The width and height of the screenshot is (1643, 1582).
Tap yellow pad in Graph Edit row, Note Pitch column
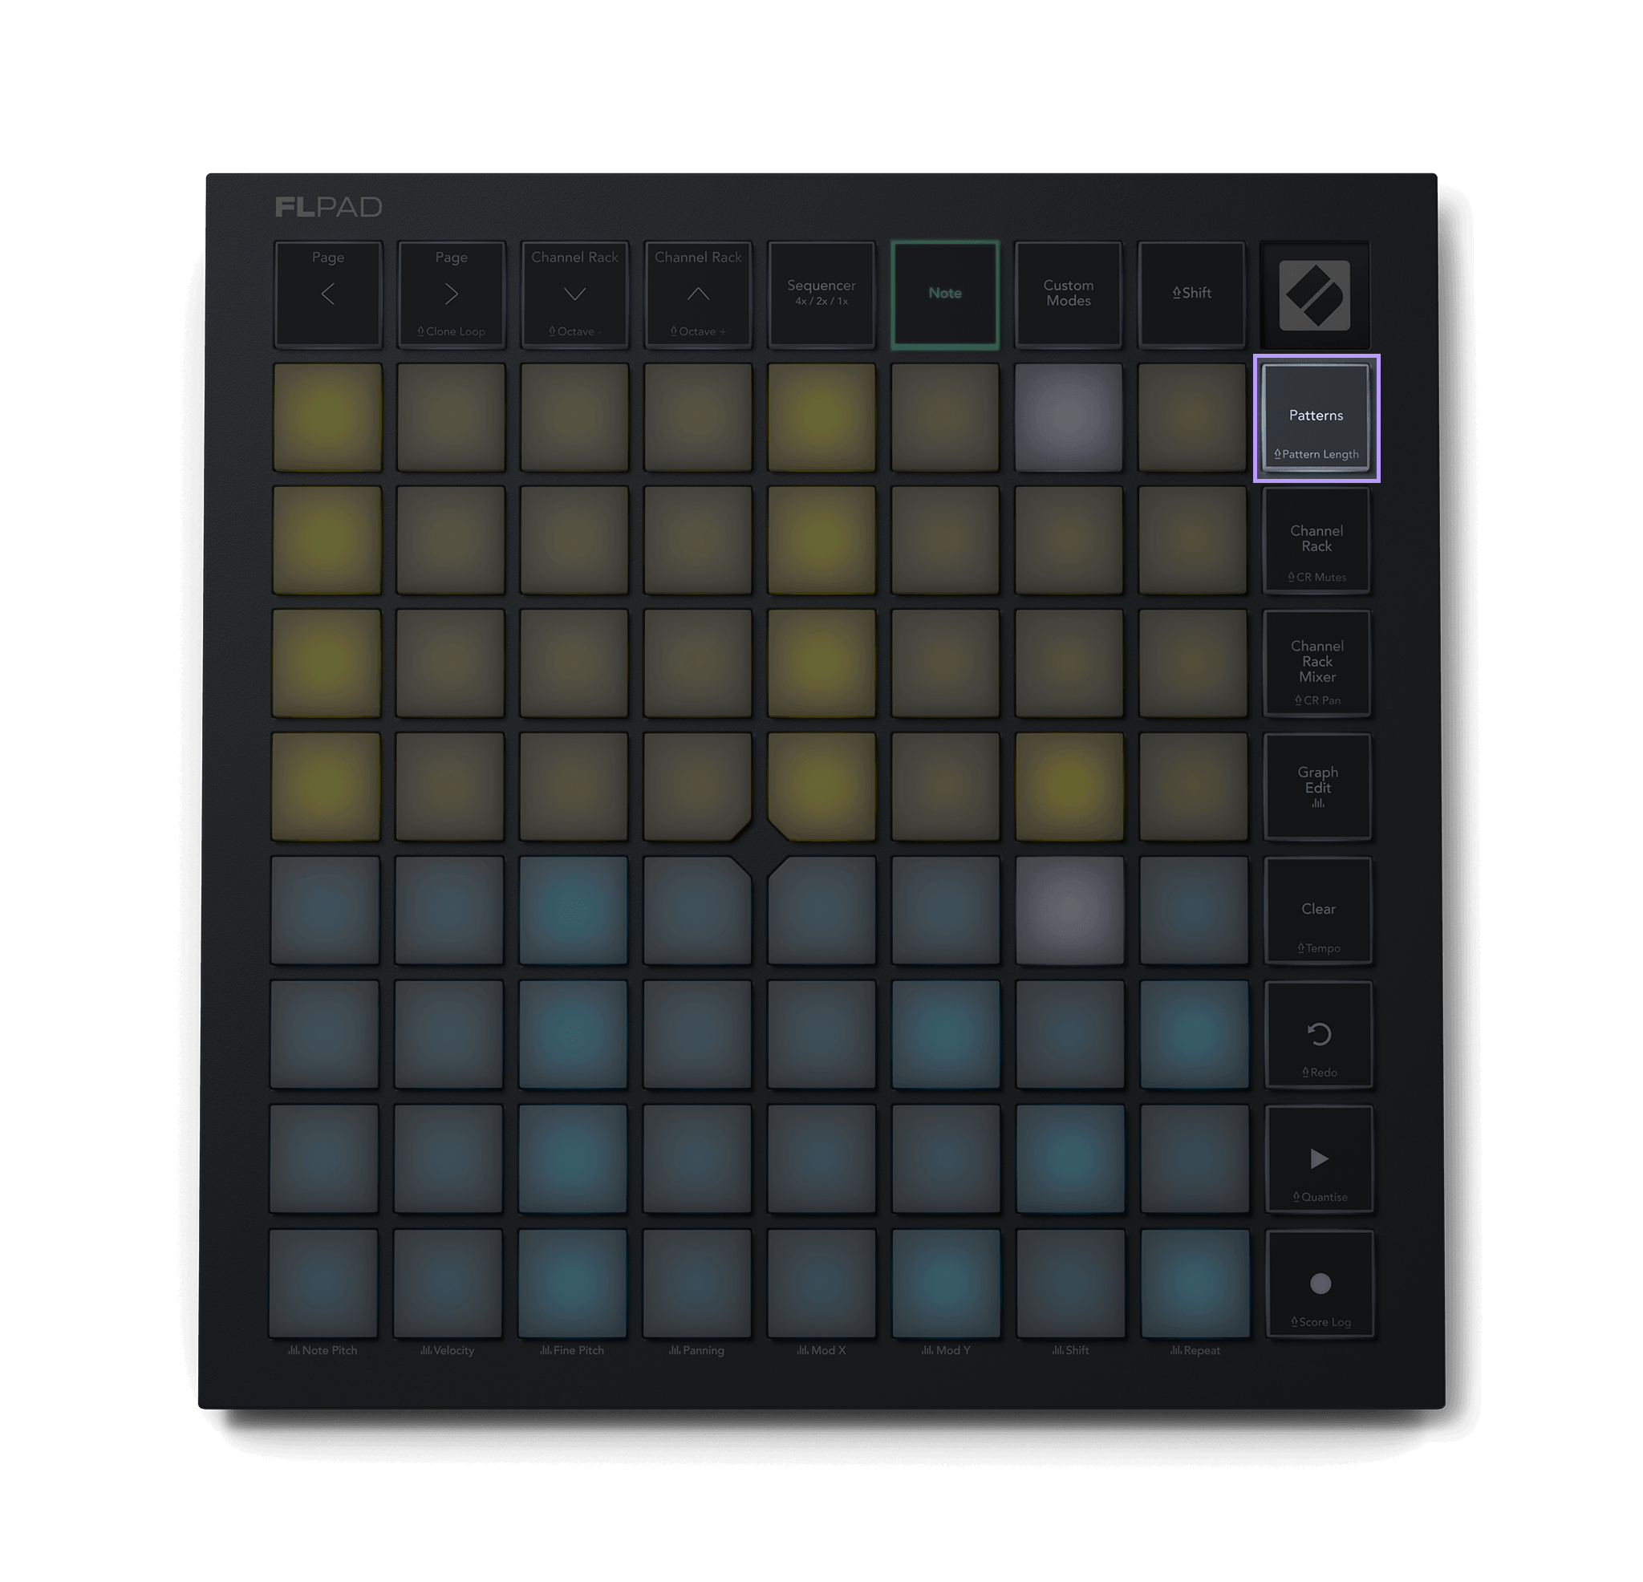click(x=326, y=786)
